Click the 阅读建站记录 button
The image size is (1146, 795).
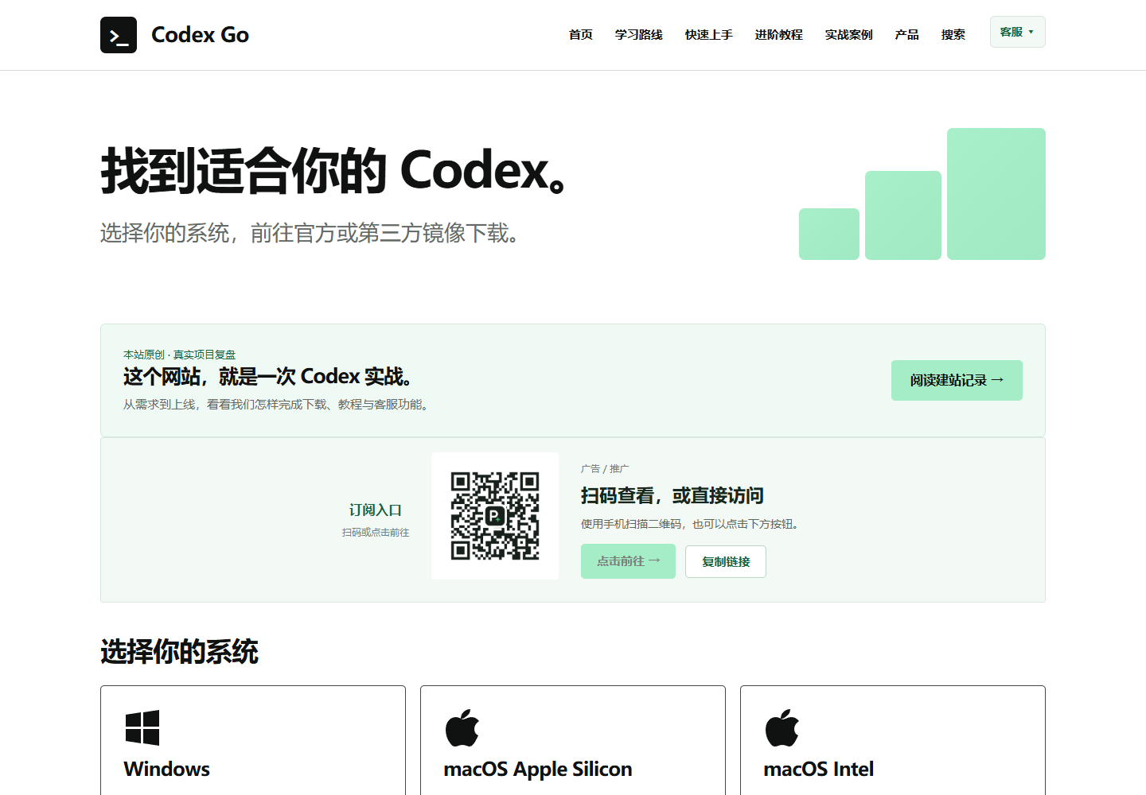957,381
